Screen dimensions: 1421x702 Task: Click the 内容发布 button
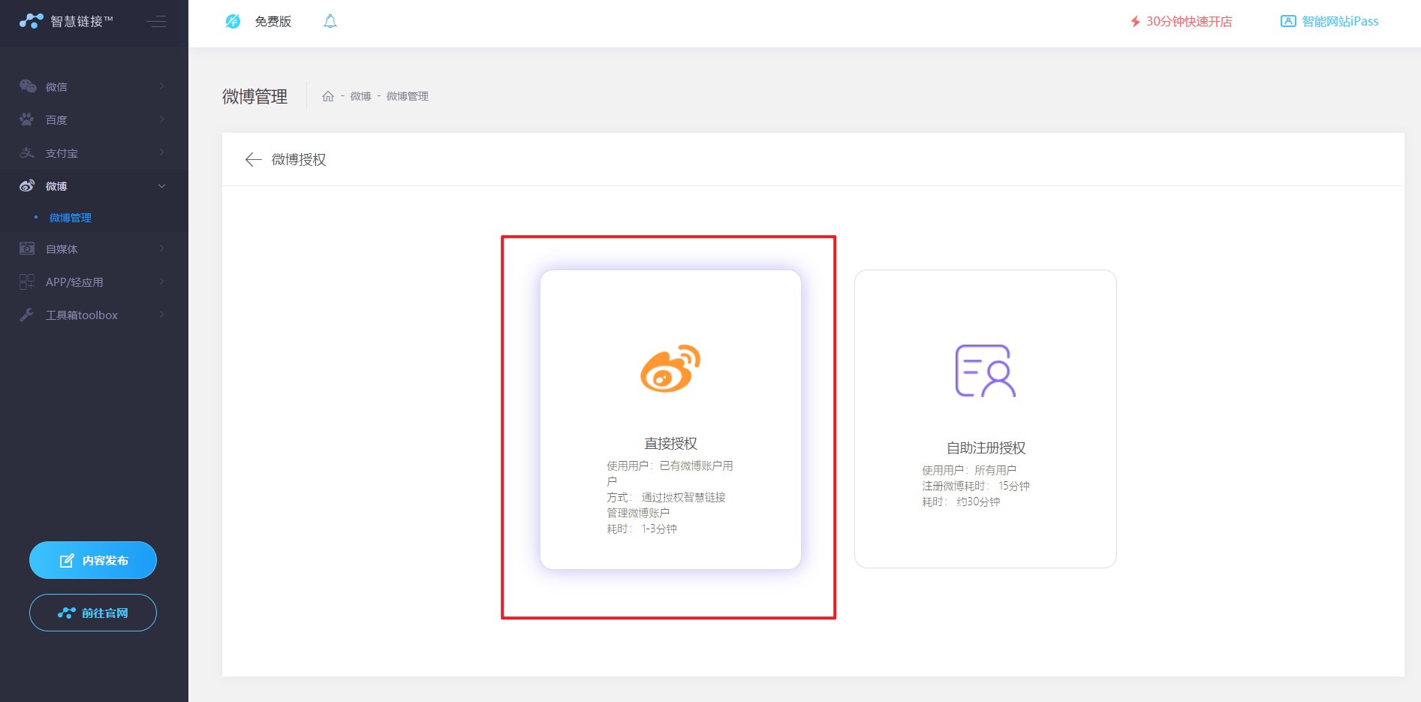93,560
